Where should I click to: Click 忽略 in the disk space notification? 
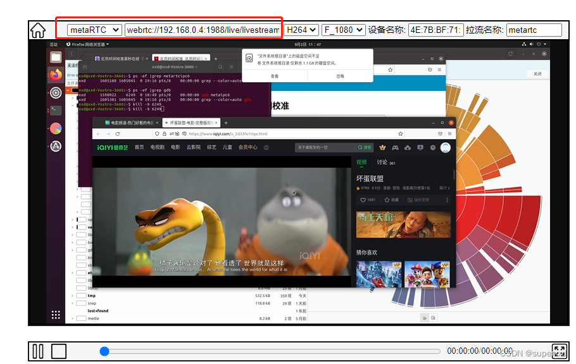point(340,76)
